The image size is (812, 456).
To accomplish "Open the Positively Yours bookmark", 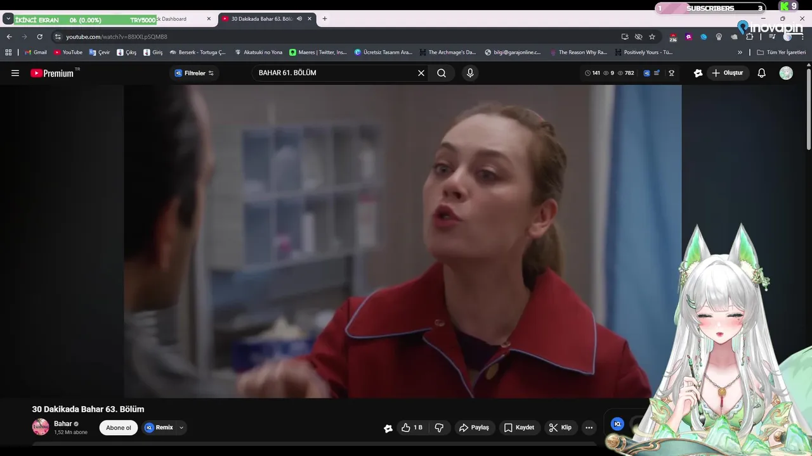I will (643, 53).
